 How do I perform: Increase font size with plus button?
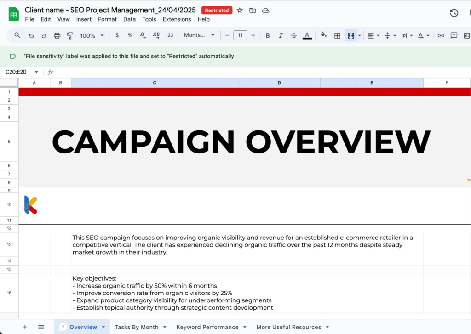coord(253,35)
